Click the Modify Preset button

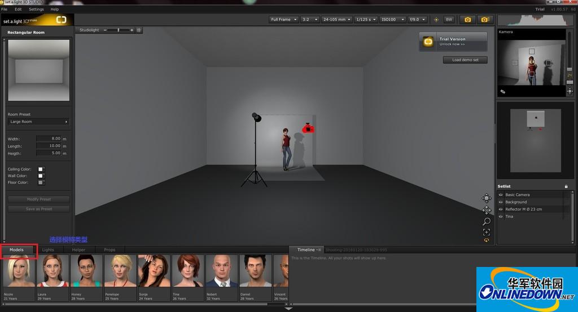39,199
